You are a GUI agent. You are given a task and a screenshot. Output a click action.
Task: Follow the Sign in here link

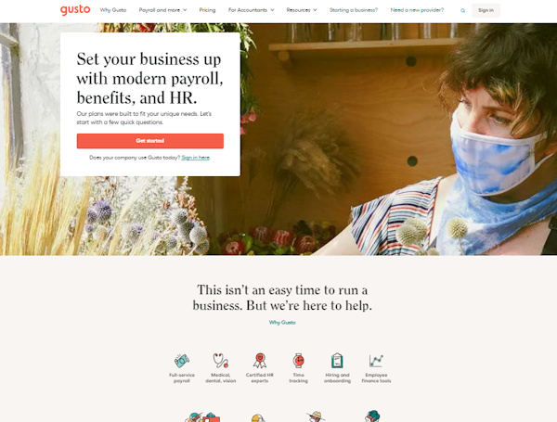tap(195, 158)
